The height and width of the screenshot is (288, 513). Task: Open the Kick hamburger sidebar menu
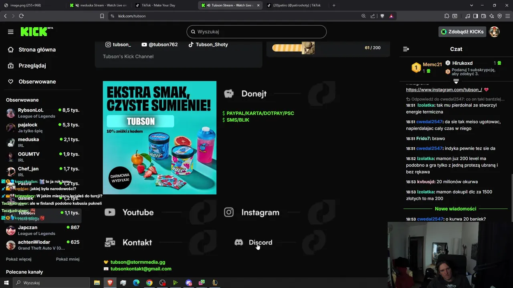[x=11, y=32]
